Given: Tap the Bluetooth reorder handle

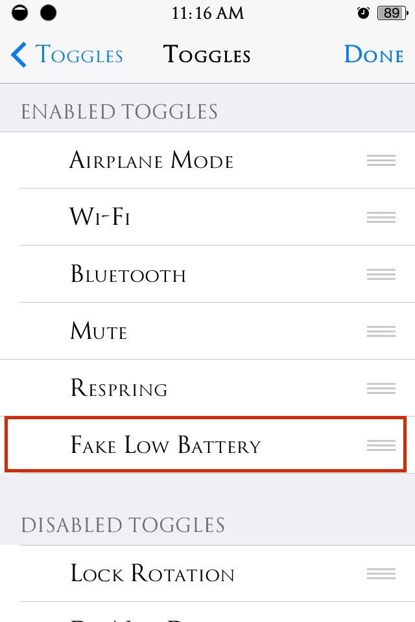Looking at the screenshot, I should (381, 275).
